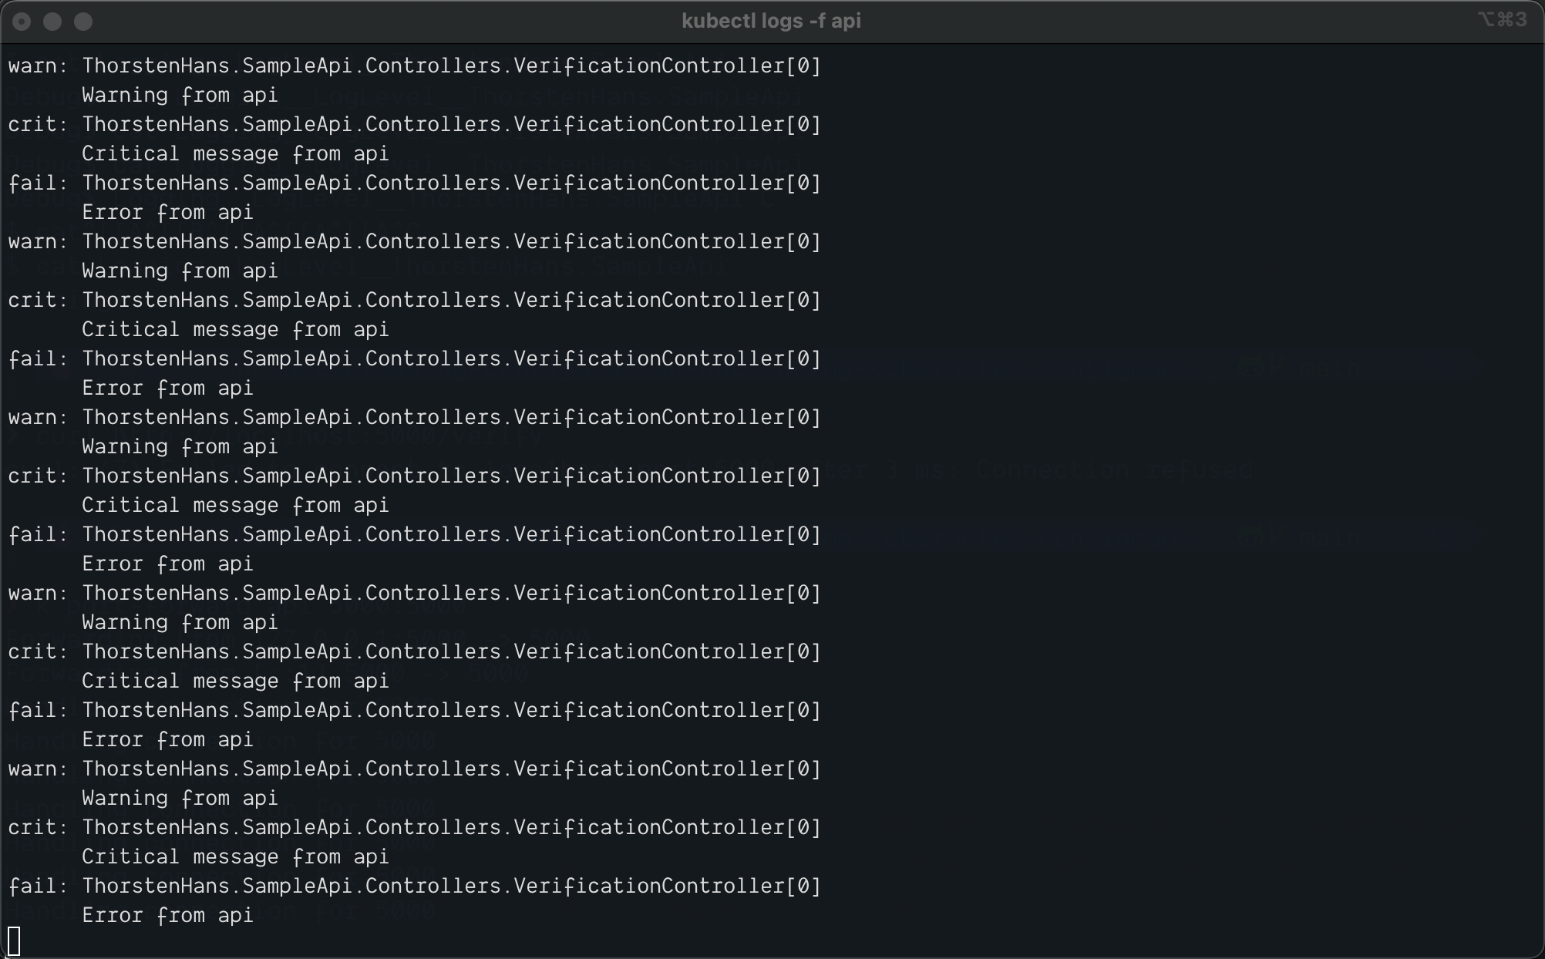Click "VerificationController[0]" on the topmost log line
1545x959 pixels.
tap(667, 66)
